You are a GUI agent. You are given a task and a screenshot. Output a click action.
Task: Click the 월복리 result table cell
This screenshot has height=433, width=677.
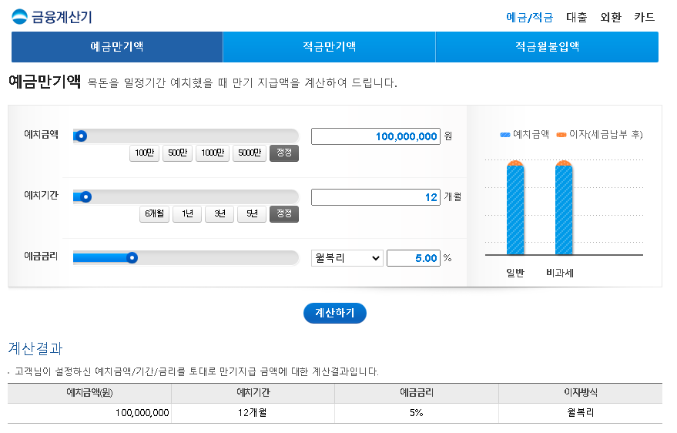(x=581, y=413)
